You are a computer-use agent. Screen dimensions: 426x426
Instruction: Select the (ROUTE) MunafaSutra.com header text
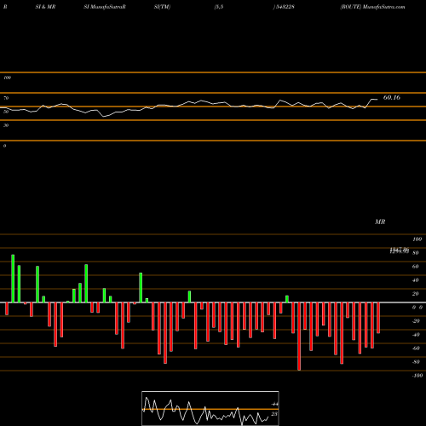372,7
